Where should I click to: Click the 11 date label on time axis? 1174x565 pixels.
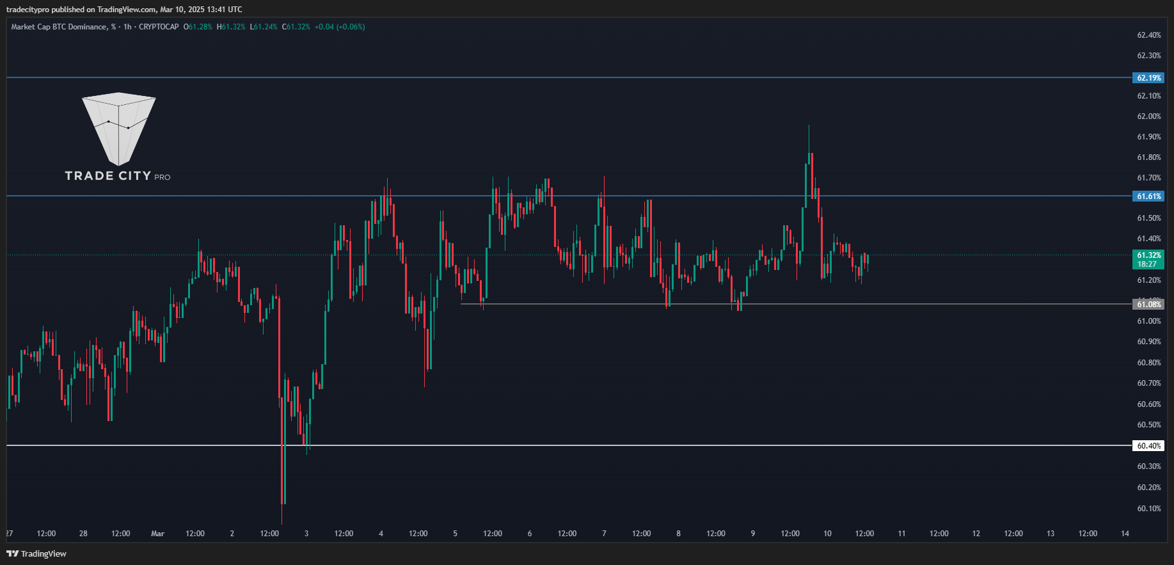[x=901, y=534]
